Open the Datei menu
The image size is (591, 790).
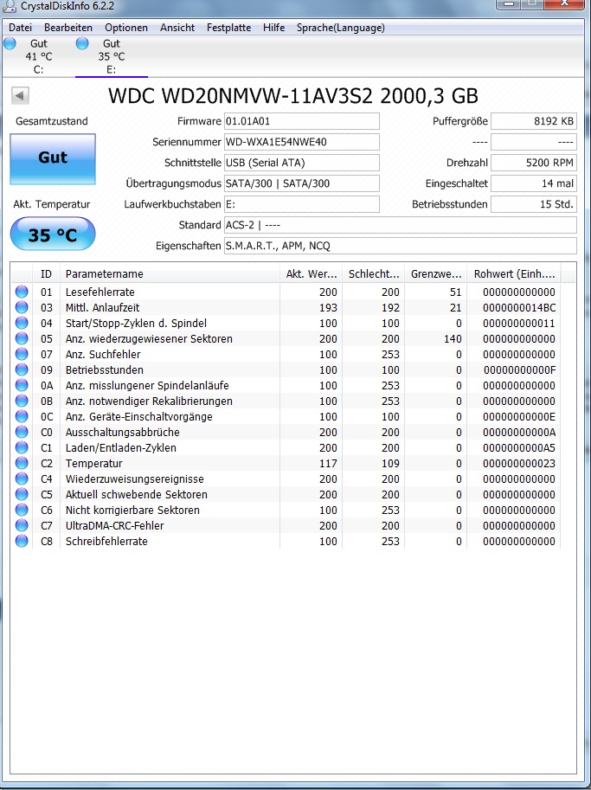[x=20, y=28]
